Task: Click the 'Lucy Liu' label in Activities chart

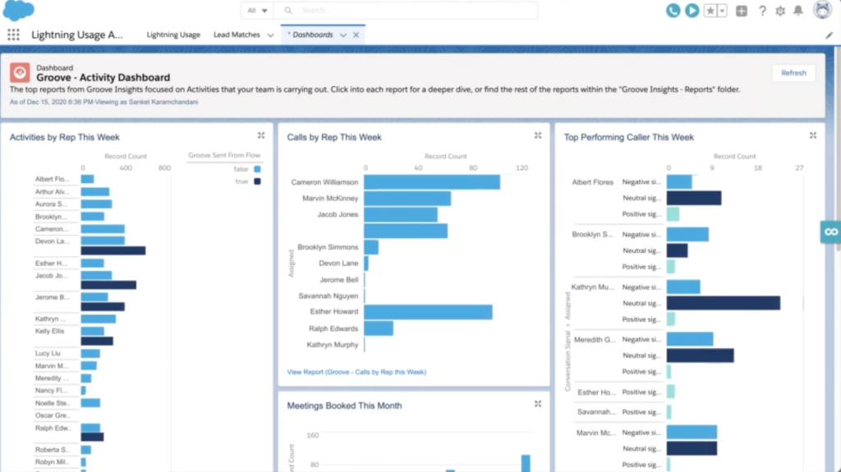Action: pyautogui.click(x=48, y=354)
